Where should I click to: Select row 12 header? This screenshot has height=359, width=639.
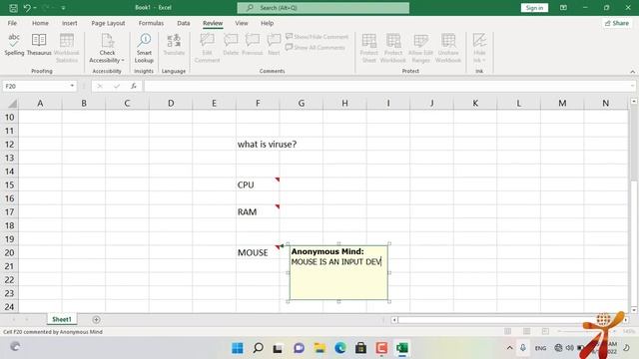9,144
